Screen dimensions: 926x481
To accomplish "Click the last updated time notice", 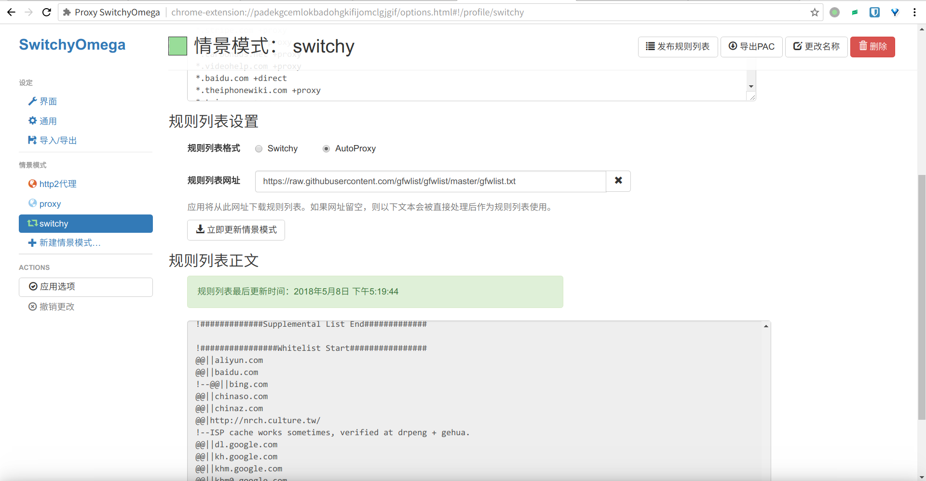I will click(375, 292).
